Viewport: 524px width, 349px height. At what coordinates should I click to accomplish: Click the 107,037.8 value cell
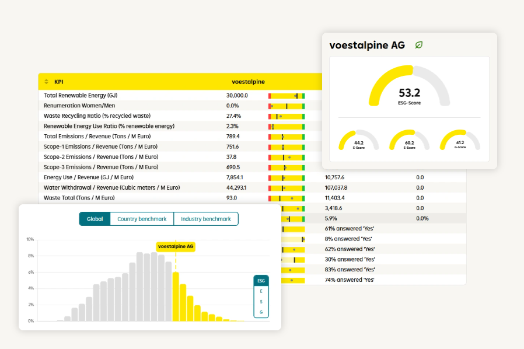[336, 187]
